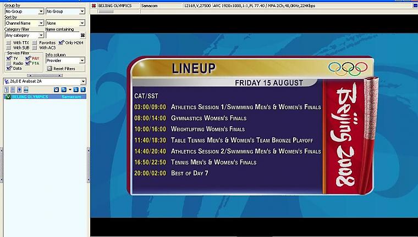Open the Category filter dropdown
The height and width of the screenshot is (237, 418).
click(41, 35)
